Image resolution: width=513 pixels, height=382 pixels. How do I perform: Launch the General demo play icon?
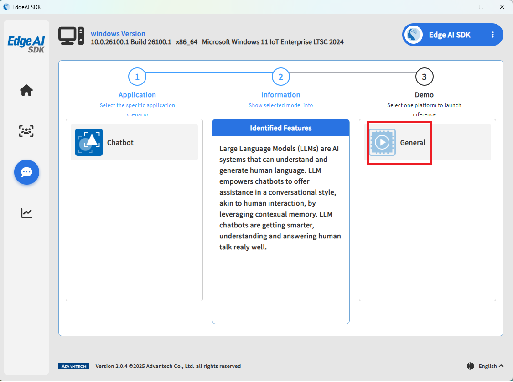[383, 142]
